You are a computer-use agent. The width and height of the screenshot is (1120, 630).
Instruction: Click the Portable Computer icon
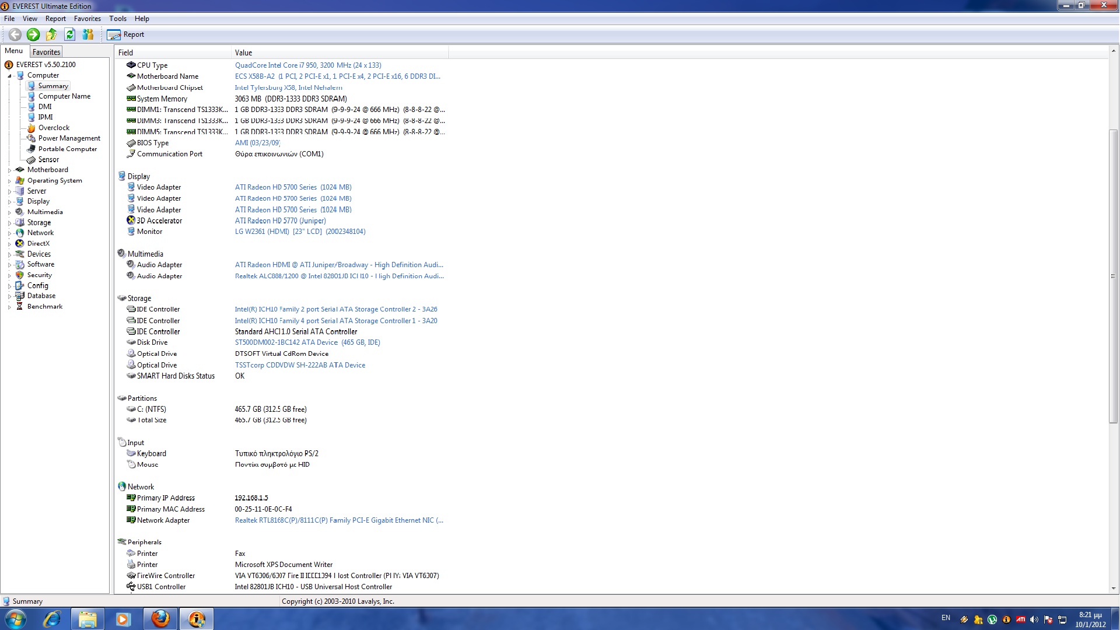[32, 149]
